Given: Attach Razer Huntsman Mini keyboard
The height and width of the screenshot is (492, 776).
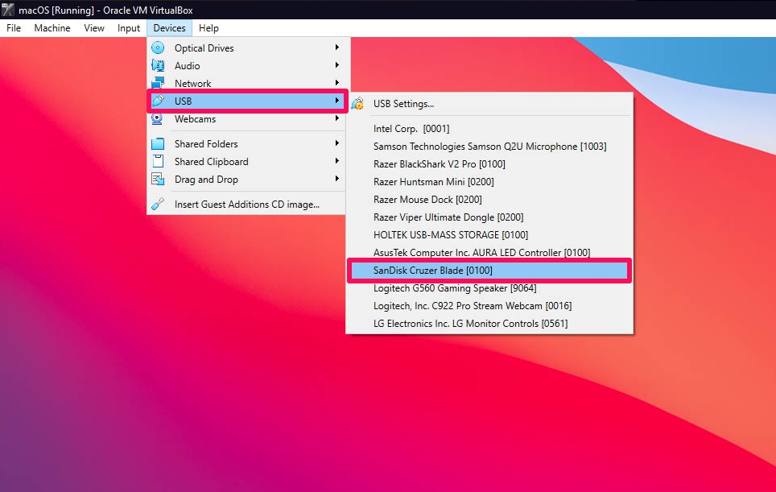Looking at the screenshot, I should tap(489, 182).
